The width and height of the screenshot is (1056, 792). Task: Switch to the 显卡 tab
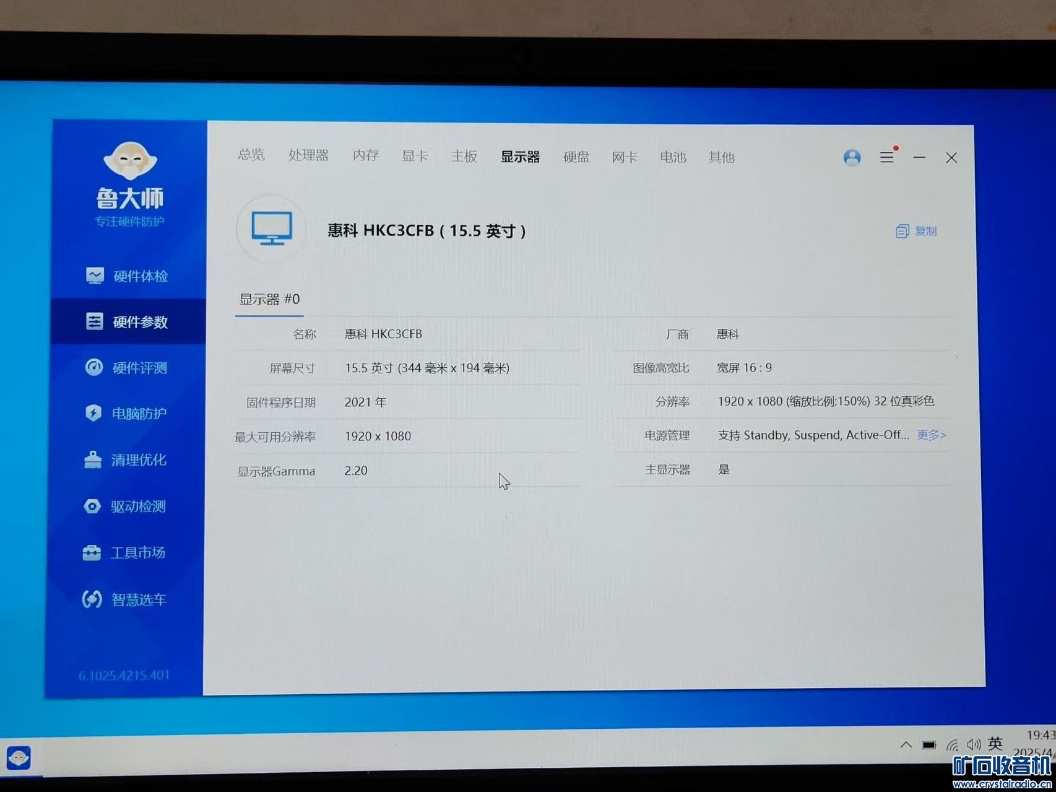pyautogui.click(x=415, y=155)
